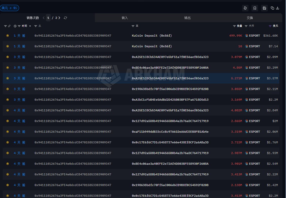The height and width of the screenshot is (198, 286).
Task: Open the filter icon for 代币 column
Action: tap(246, 26)
